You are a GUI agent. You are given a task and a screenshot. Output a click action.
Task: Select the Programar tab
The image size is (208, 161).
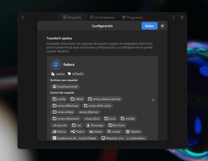pos(132,17)
